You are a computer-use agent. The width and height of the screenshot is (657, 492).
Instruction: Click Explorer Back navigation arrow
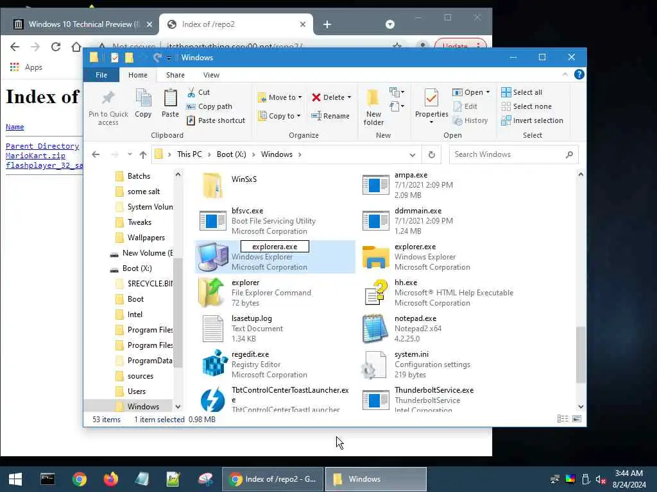(96, 155)
